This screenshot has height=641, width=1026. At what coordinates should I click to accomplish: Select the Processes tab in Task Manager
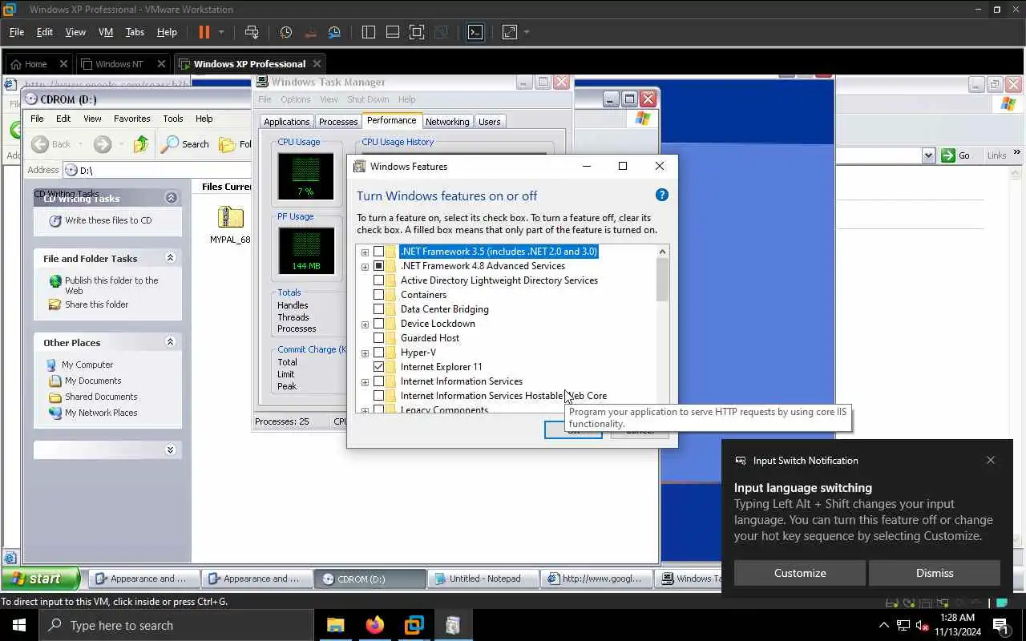pos(338,122)
